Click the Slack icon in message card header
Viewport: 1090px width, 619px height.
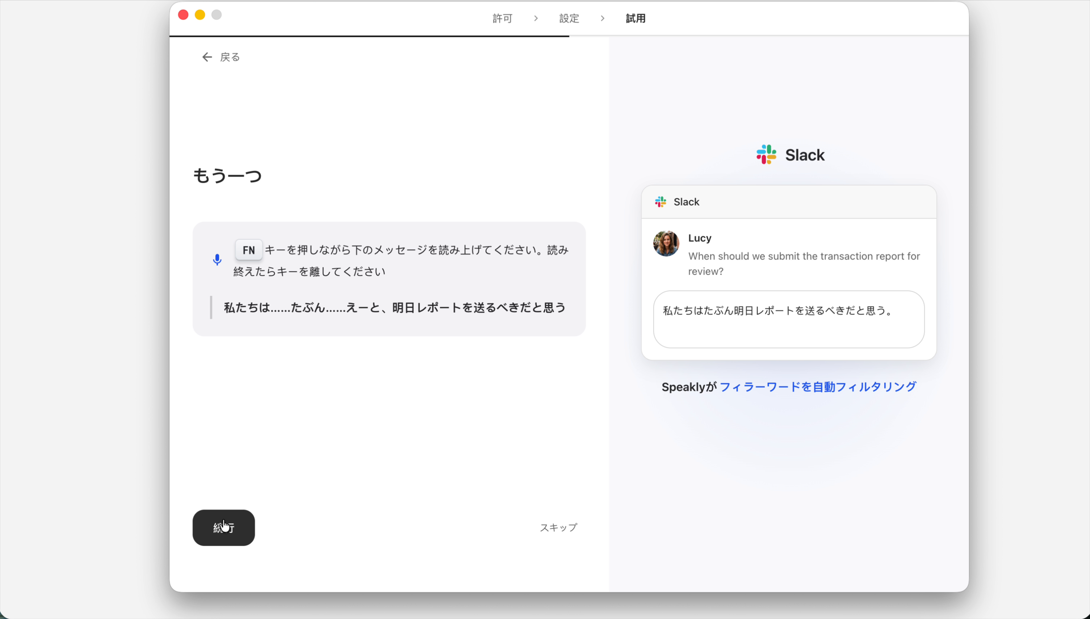coord(661,202)
